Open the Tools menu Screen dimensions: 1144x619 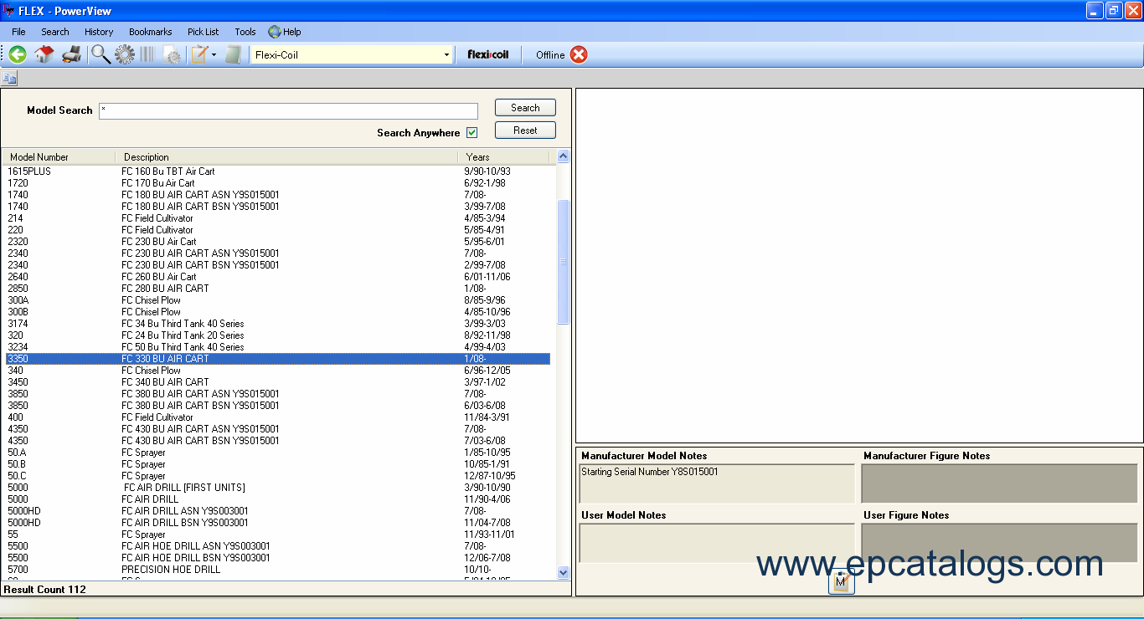click(x=245, y=32)
